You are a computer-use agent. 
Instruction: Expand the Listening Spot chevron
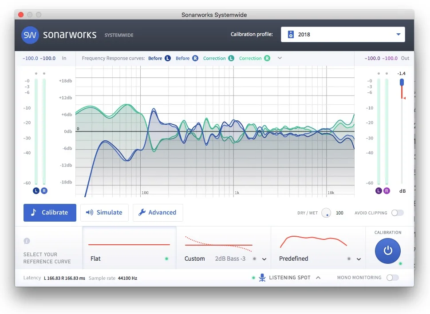click(x=318, y=278)
